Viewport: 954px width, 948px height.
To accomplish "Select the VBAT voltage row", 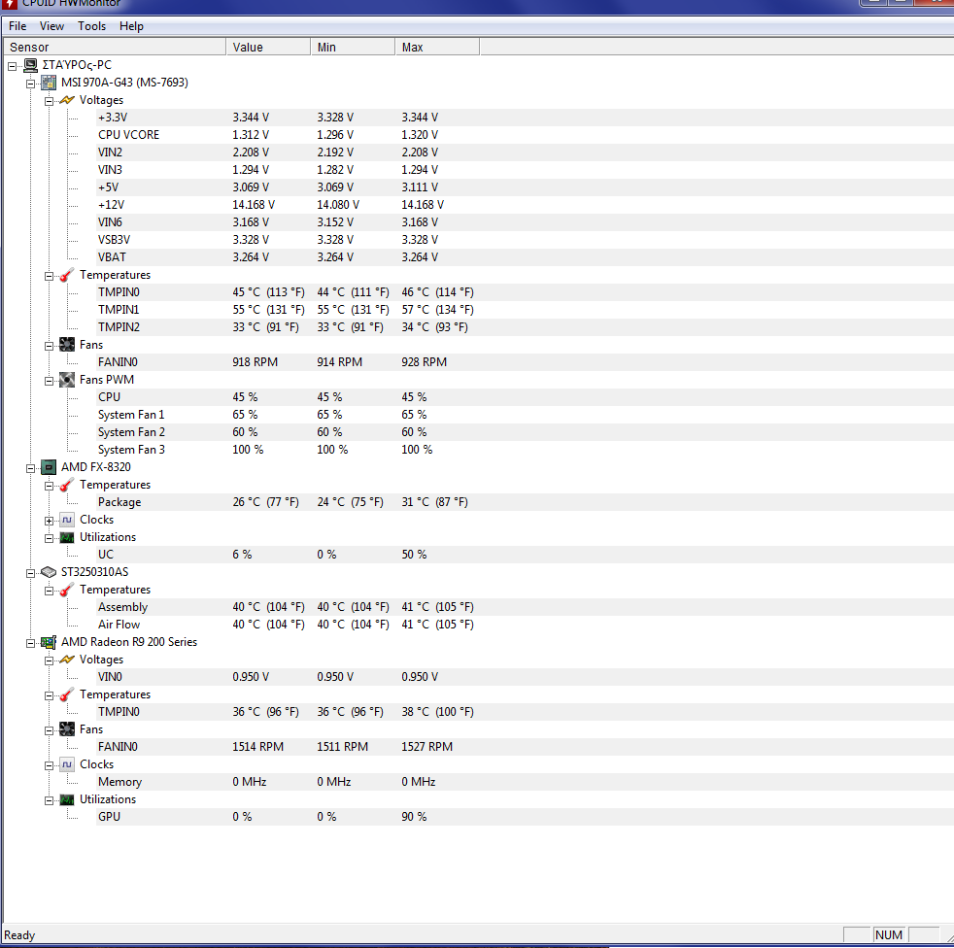I will pos(525,257).
